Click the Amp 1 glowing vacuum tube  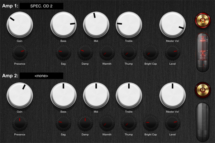click(x=203, y=52)
